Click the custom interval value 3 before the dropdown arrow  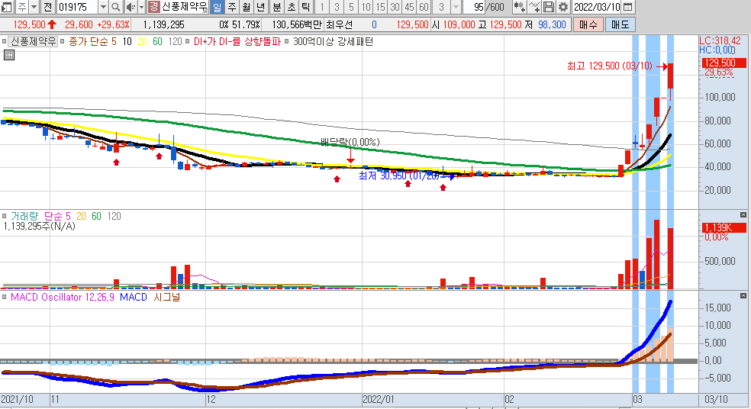[442, 7]
